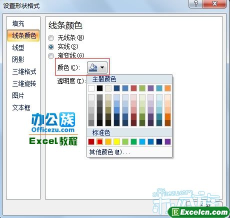230x218 pixels.
Task: Switch to the 填充 category
Action: click(18, 23)
